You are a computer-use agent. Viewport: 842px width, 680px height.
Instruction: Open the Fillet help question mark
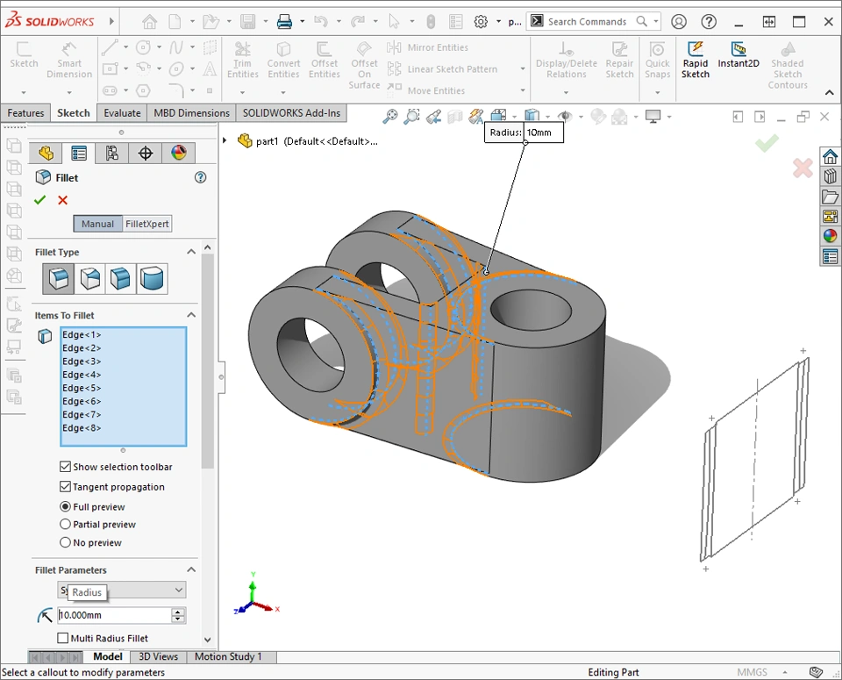200,177
